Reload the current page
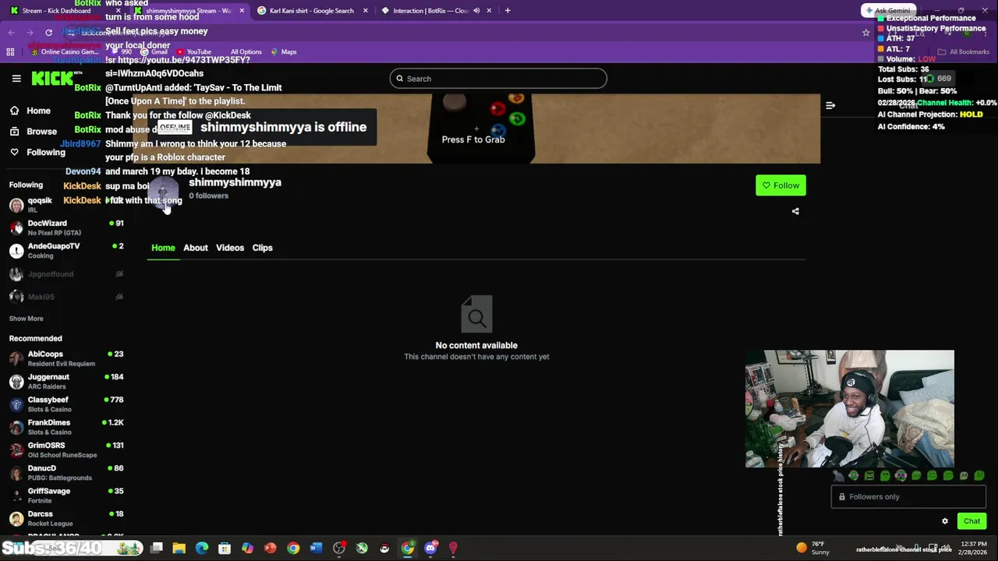 point(48,33)
